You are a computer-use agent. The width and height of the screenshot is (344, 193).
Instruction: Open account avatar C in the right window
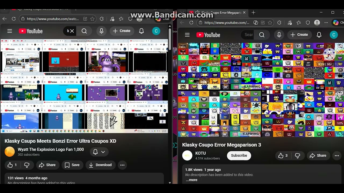(x=334, y=35)
